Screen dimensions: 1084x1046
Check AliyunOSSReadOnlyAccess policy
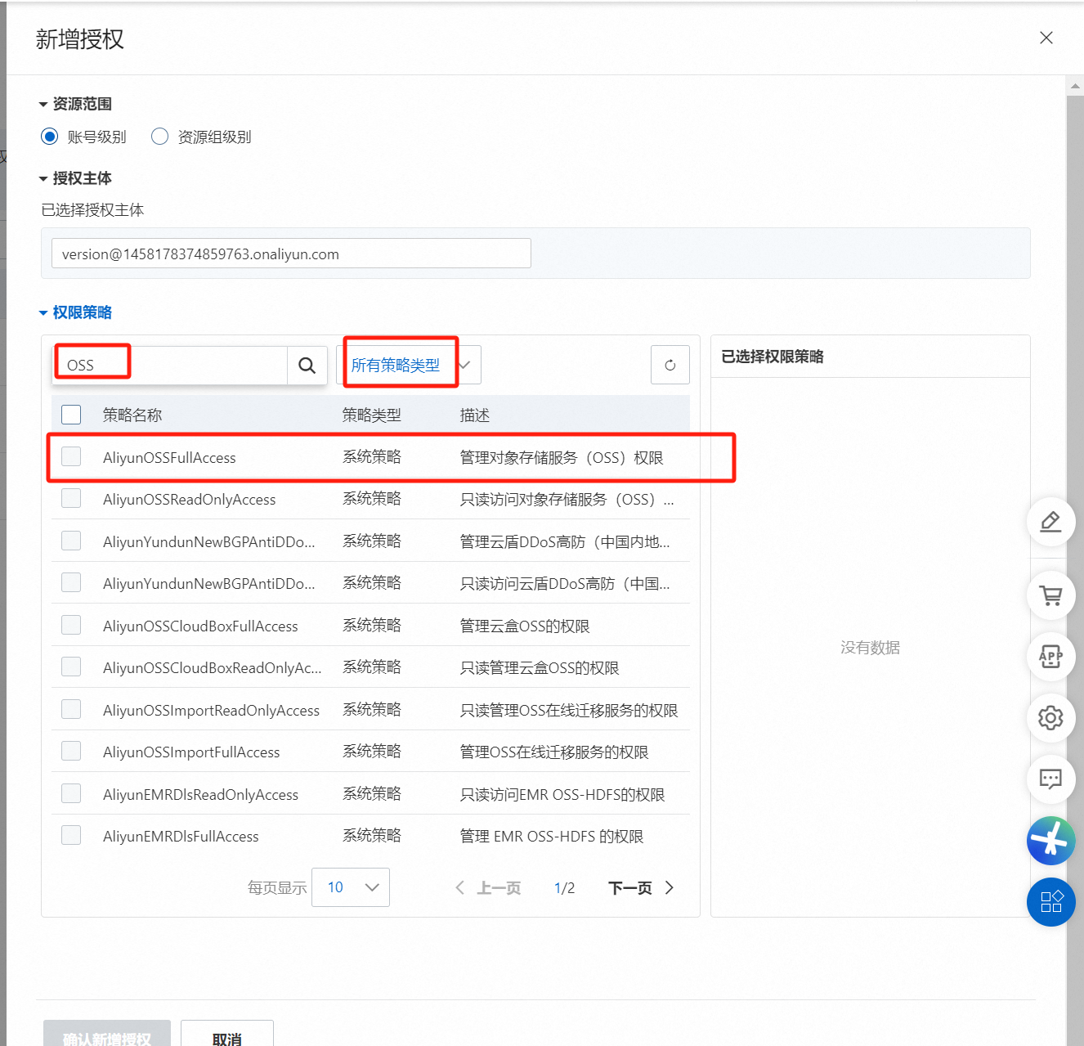pos(71,498)
